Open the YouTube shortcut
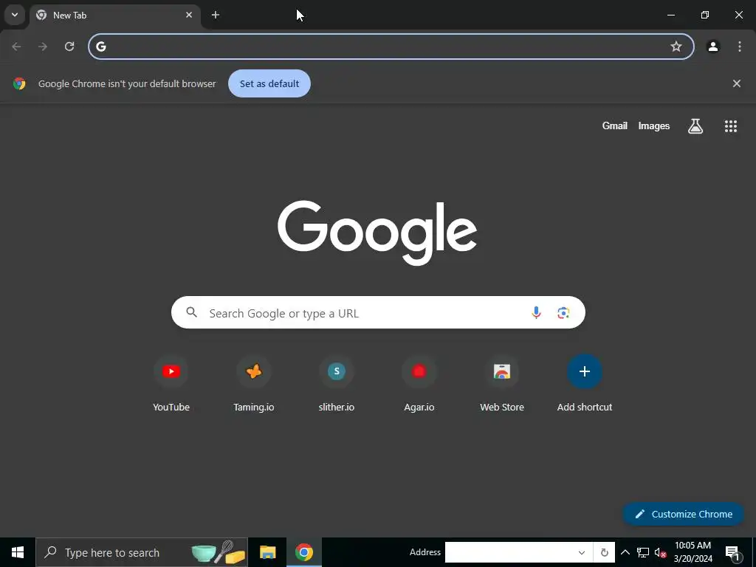756x567 pixels. coord(171,384)
